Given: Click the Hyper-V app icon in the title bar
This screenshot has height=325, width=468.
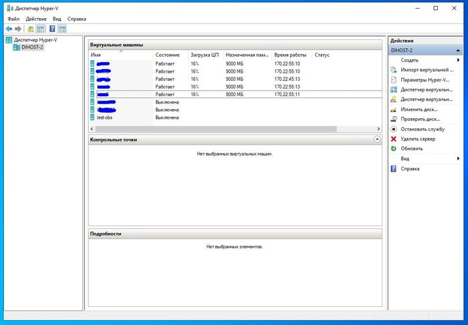Looking at the screenshot, I should coord(10,8).
